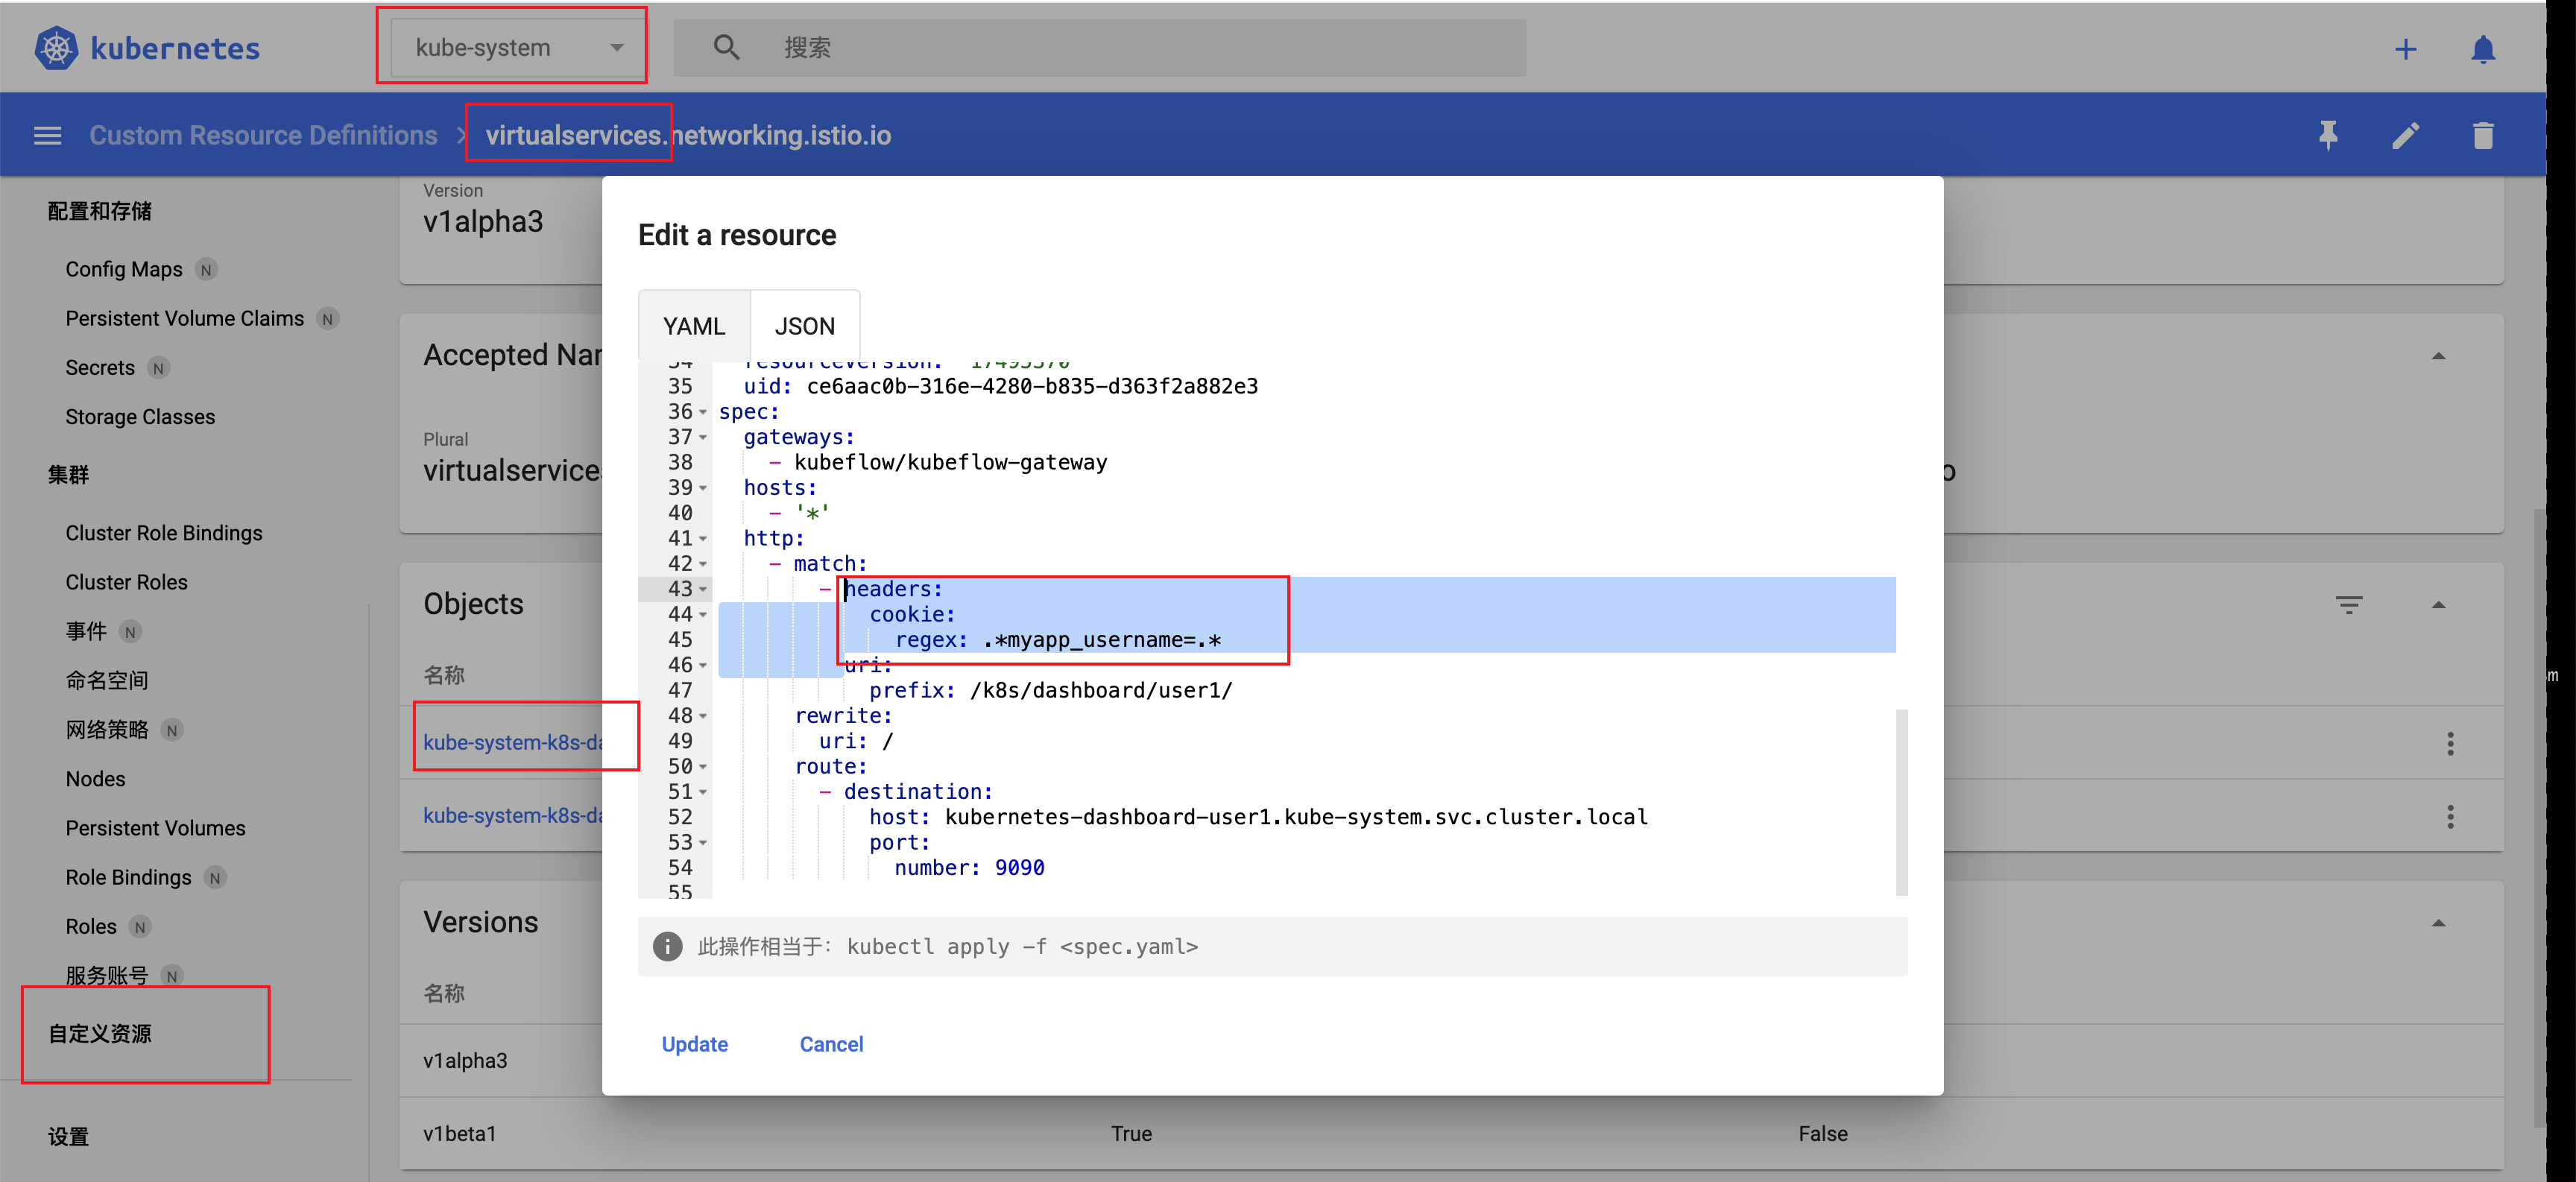
Task: Click the prefix /k8s/dashboard/user1/ line
Action: pos(1051,691)
